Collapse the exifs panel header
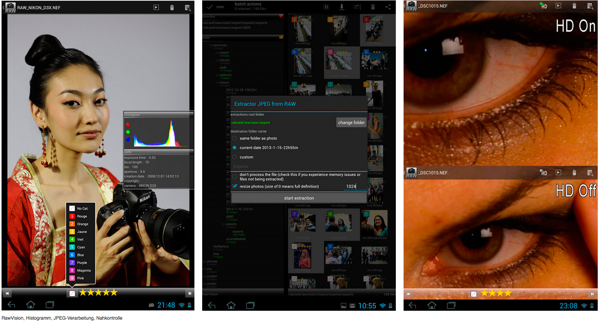Screen dimensions: 598x322 click(x=158, y=152)
